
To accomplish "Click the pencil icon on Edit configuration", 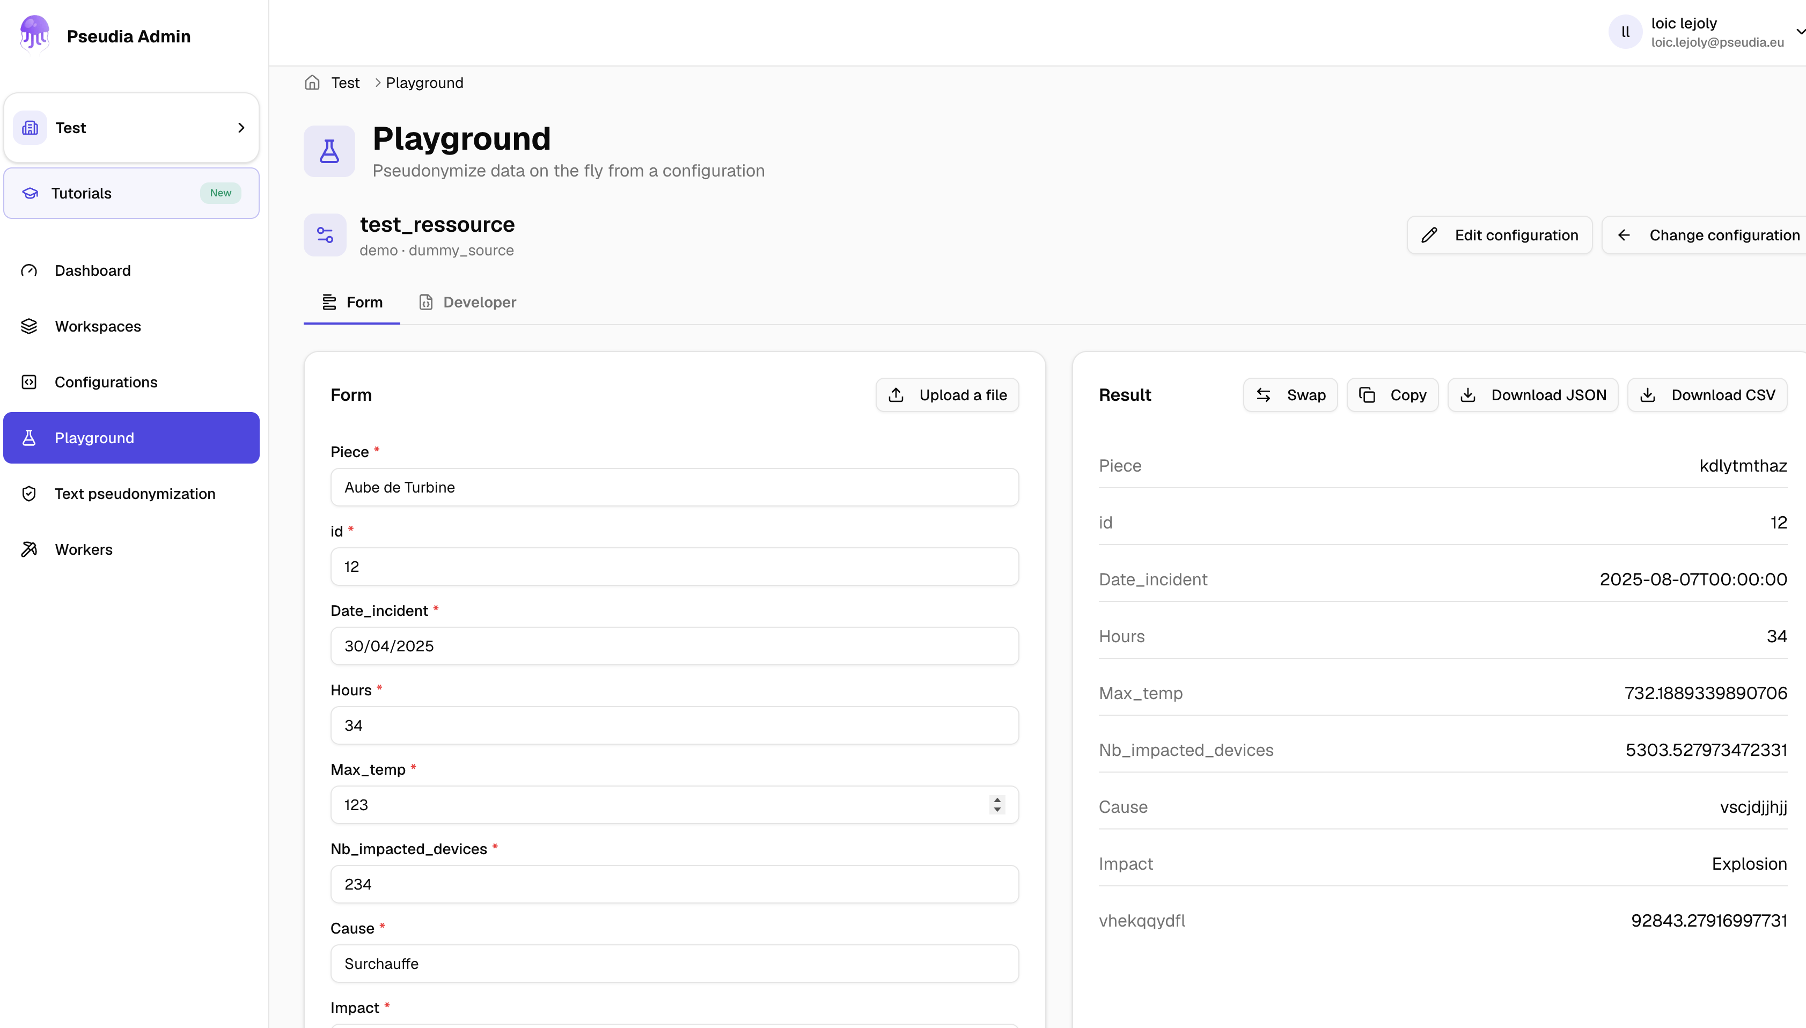I will pyautogui.click(x=1429, y=235).
